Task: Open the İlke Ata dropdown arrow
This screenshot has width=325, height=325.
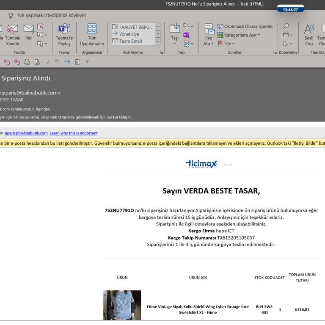Action: pyautogui.click(x=212, y=44)
